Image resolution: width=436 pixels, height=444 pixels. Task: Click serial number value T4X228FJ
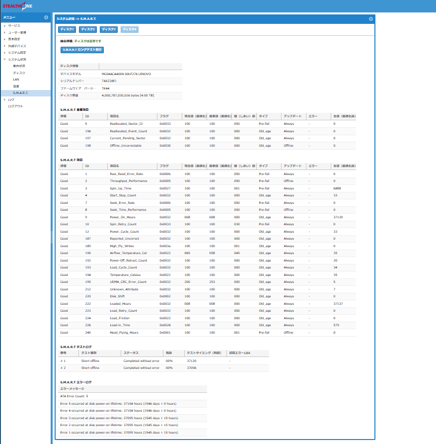pos(109,81)
